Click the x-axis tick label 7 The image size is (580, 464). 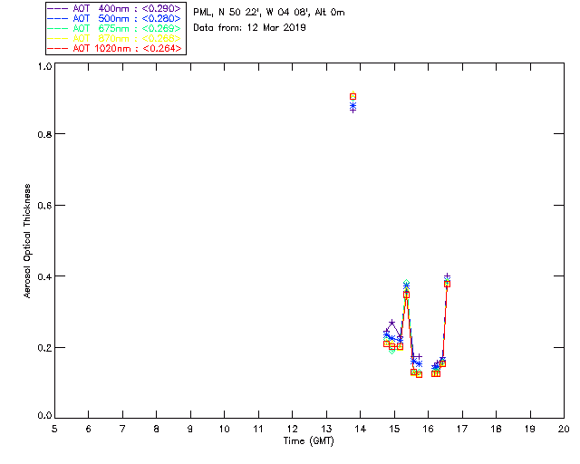tap(122, 429)
